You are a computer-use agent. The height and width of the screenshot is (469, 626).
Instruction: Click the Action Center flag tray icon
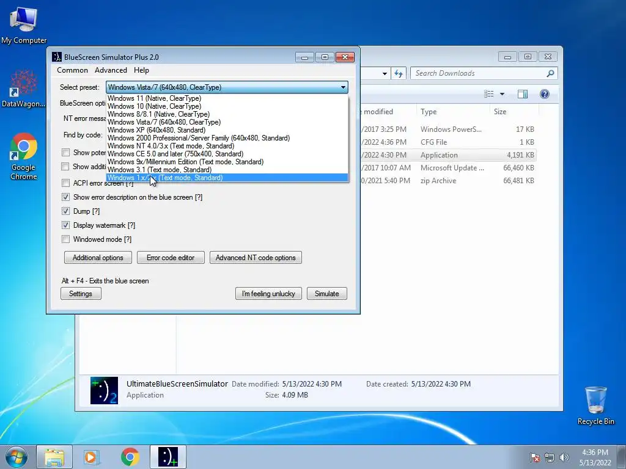[x=534, y=457]
